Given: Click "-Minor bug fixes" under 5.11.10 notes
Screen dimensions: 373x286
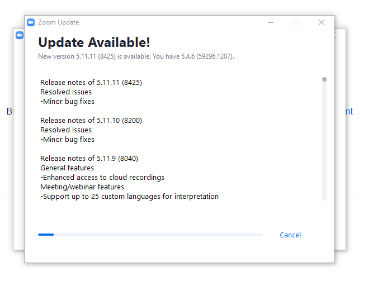Looking at the screenshot, I should pos(67,140).
